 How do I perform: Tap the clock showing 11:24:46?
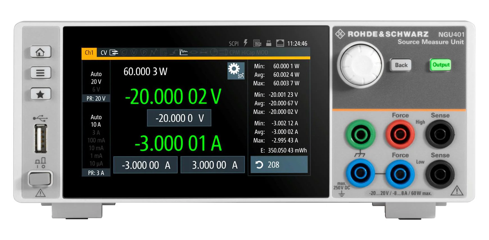click(297, 44)
